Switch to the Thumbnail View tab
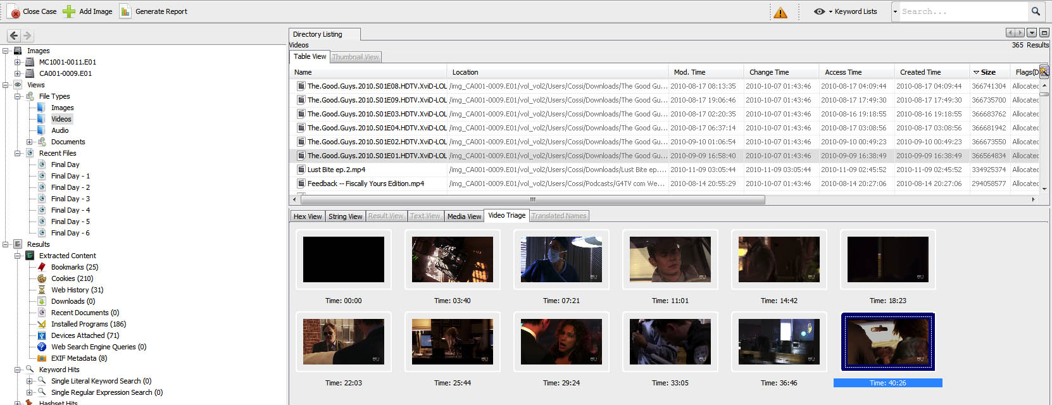1052x405 pixels. point(356,57)
